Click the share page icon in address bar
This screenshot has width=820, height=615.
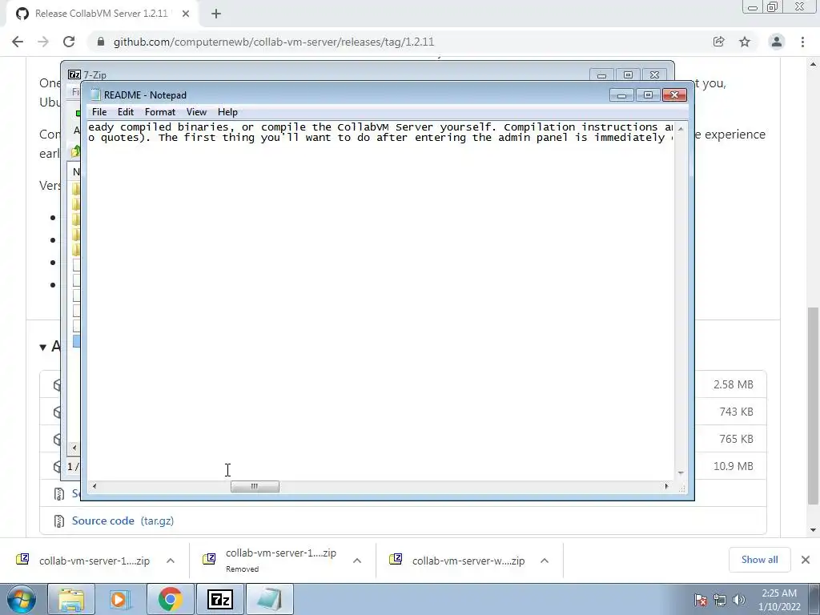(x=718, y=42)
